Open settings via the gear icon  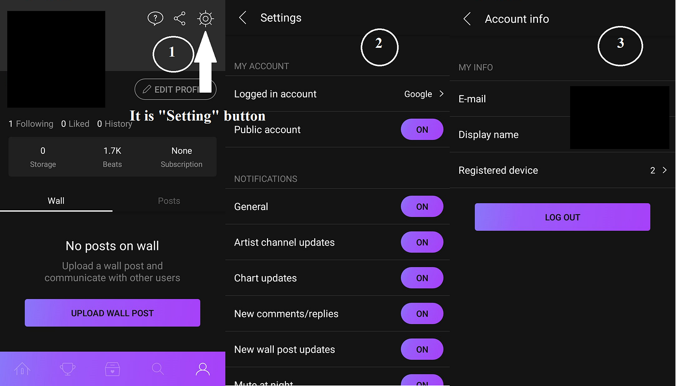tap(206, 19)
